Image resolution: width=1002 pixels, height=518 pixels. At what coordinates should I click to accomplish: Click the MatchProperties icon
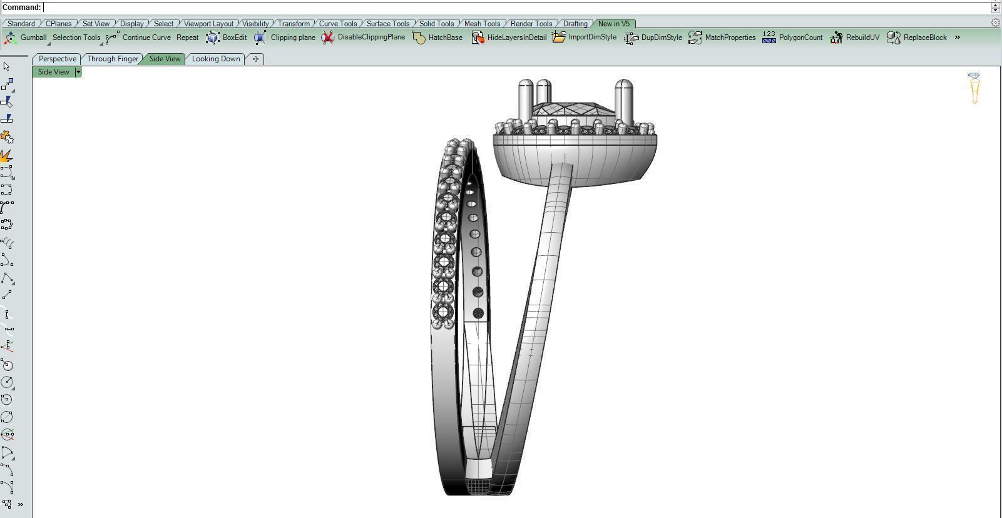[695, 38]
